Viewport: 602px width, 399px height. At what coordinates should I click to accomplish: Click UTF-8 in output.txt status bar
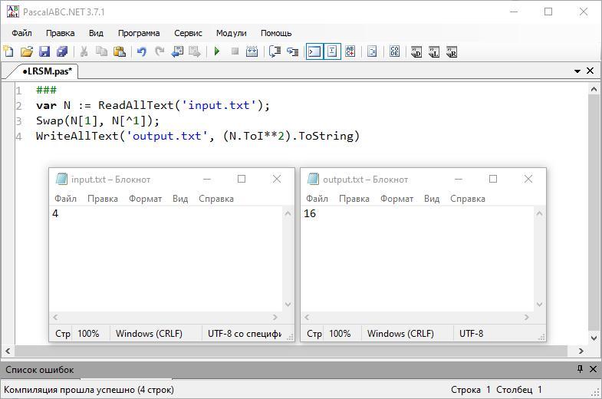pyautogui.click(x=471, y=333)
